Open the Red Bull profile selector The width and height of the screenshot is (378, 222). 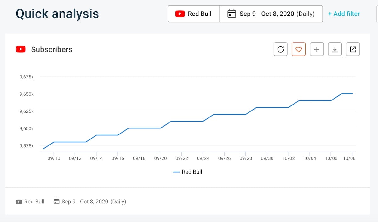(x=194, y=14)
